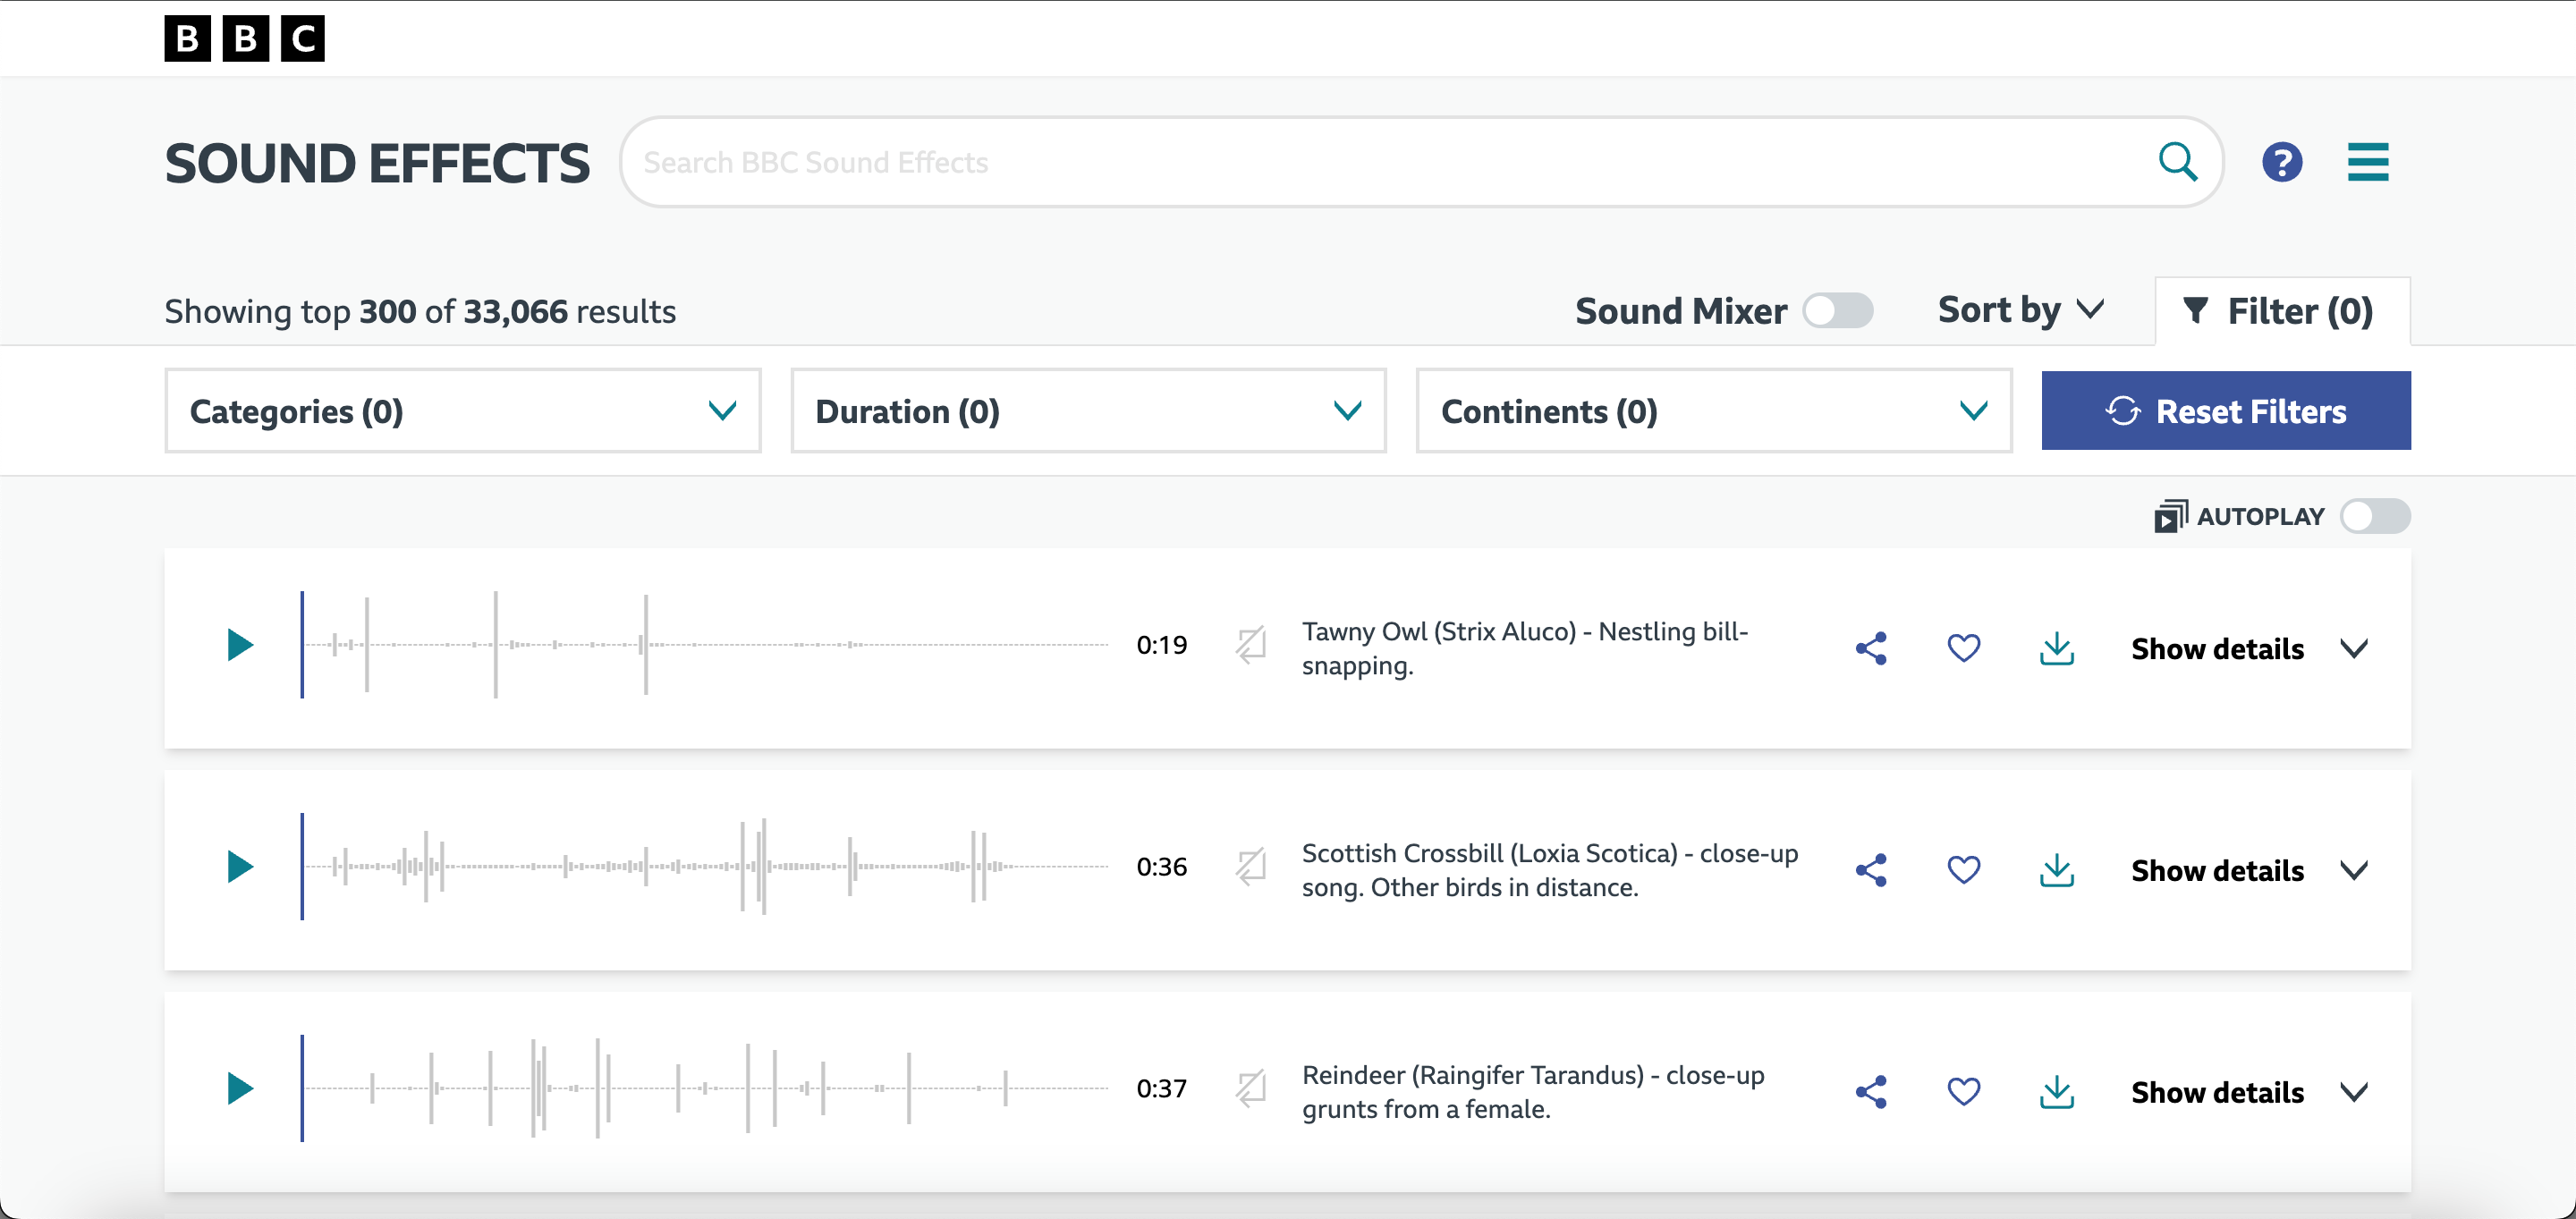
Task: Toggle loop on Scottish Crossbill track
Action: tap(1250, 867)
